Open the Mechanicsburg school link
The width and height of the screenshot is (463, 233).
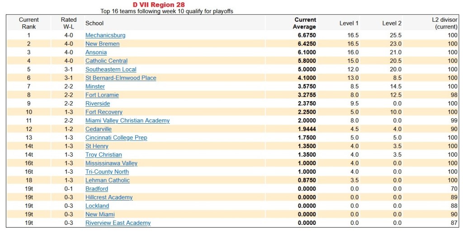tap(105, 35)
